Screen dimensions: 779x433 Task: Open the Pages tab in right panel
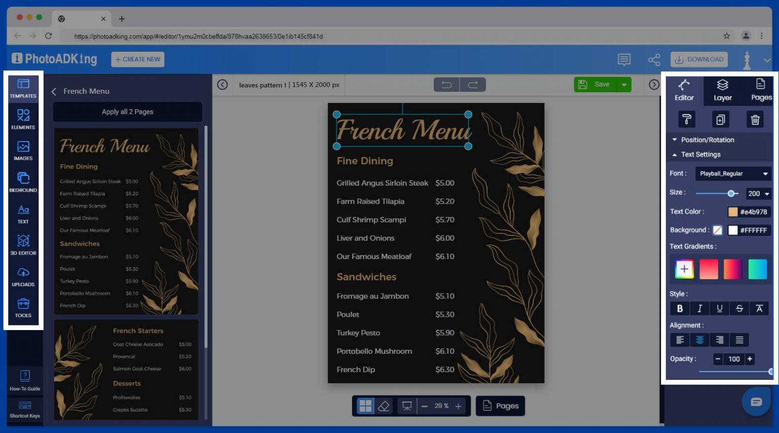click(760, 91)
